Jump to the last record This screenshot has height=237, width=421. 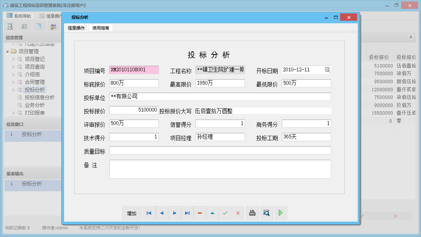pyautogui.click(x=187, y=213)
